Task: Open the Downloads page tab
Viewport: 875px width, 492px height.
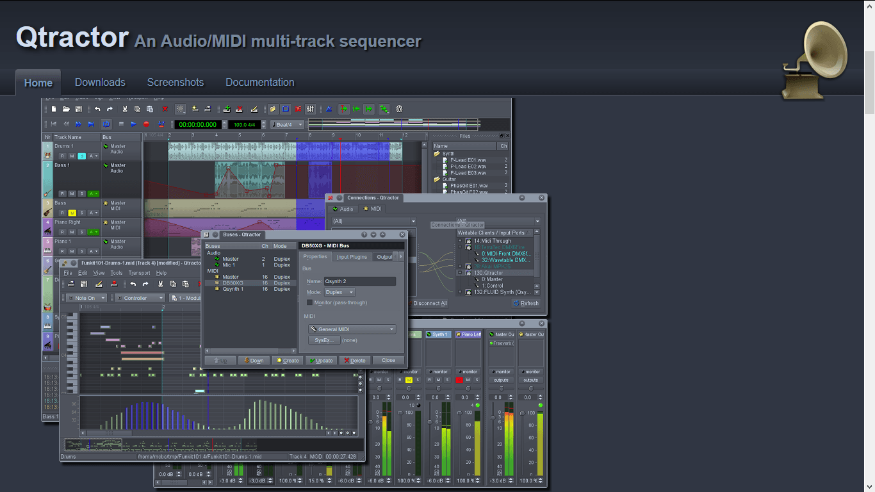Action: pyautogui.click(x=100, y=82)
